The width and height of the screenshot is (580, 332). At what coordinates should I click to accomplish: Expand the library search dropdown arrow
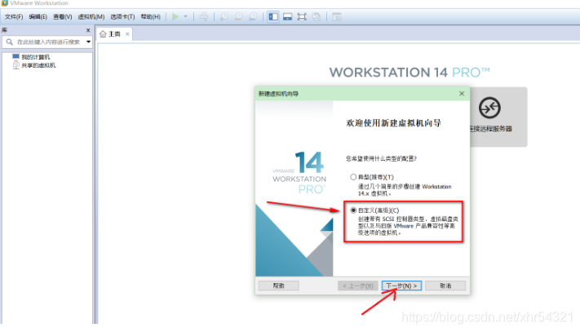88,42
